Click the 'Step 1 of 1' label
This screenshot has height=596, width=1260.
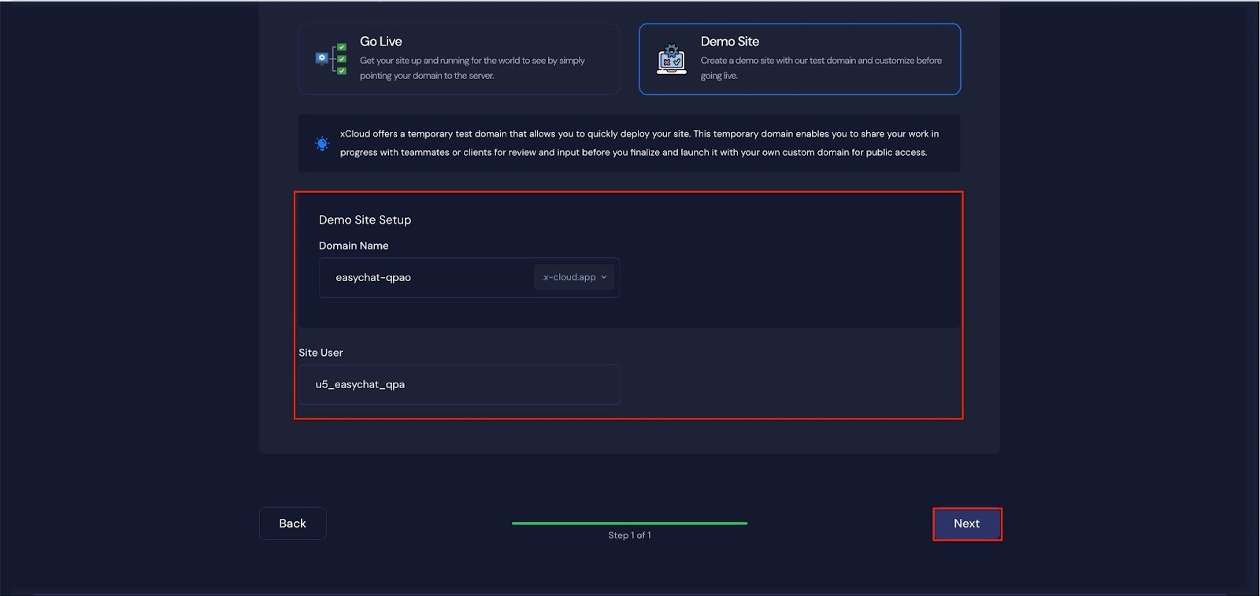[629, 535]
